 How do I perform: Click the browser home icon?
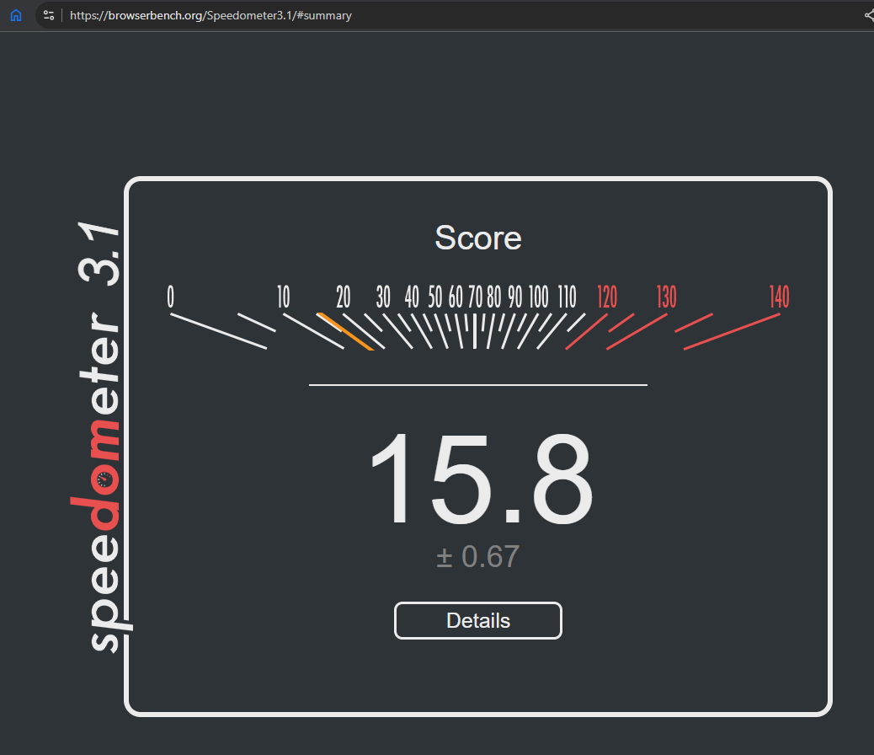coord(16,15)
